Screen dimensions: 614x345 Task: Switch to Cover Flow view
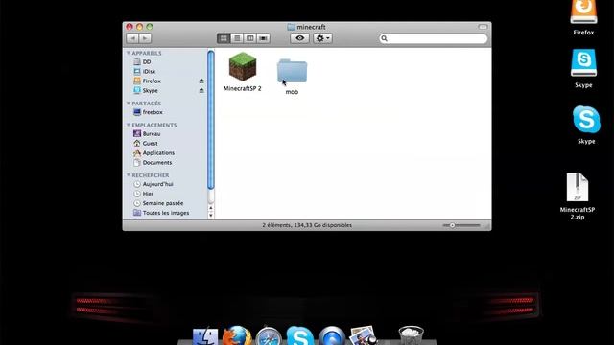point(263,38)
